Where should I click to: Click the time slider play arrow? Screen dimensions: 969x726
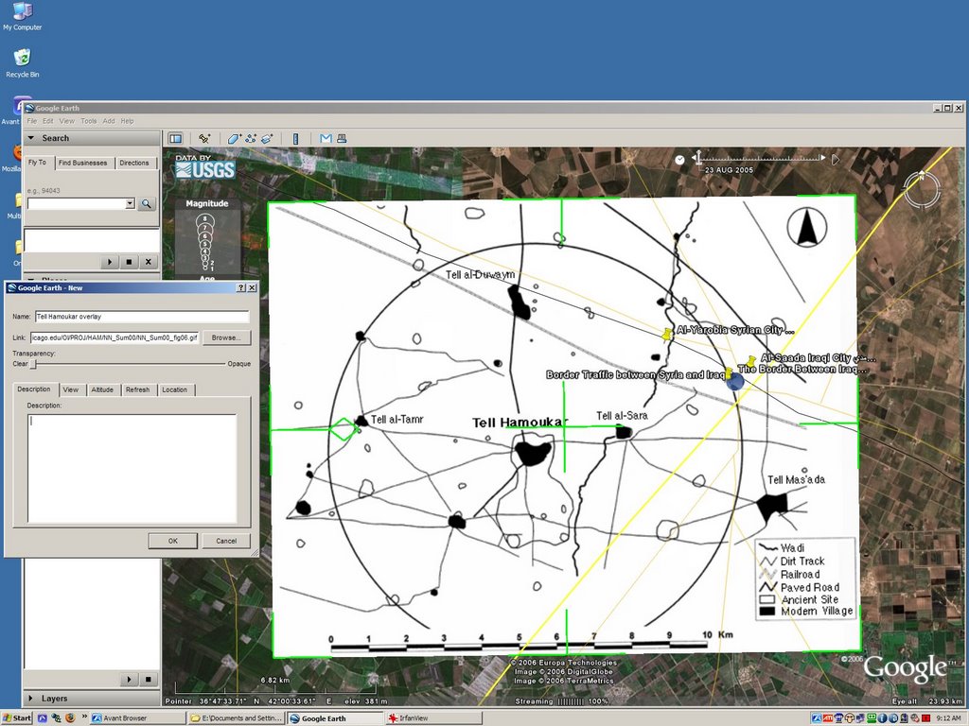[836, 160]
